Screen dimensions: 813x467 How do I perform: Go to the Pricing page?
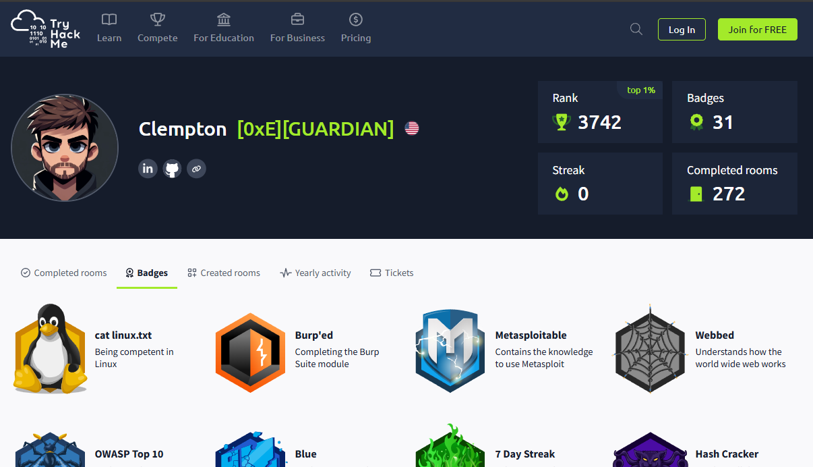click(x=356, y=28)
